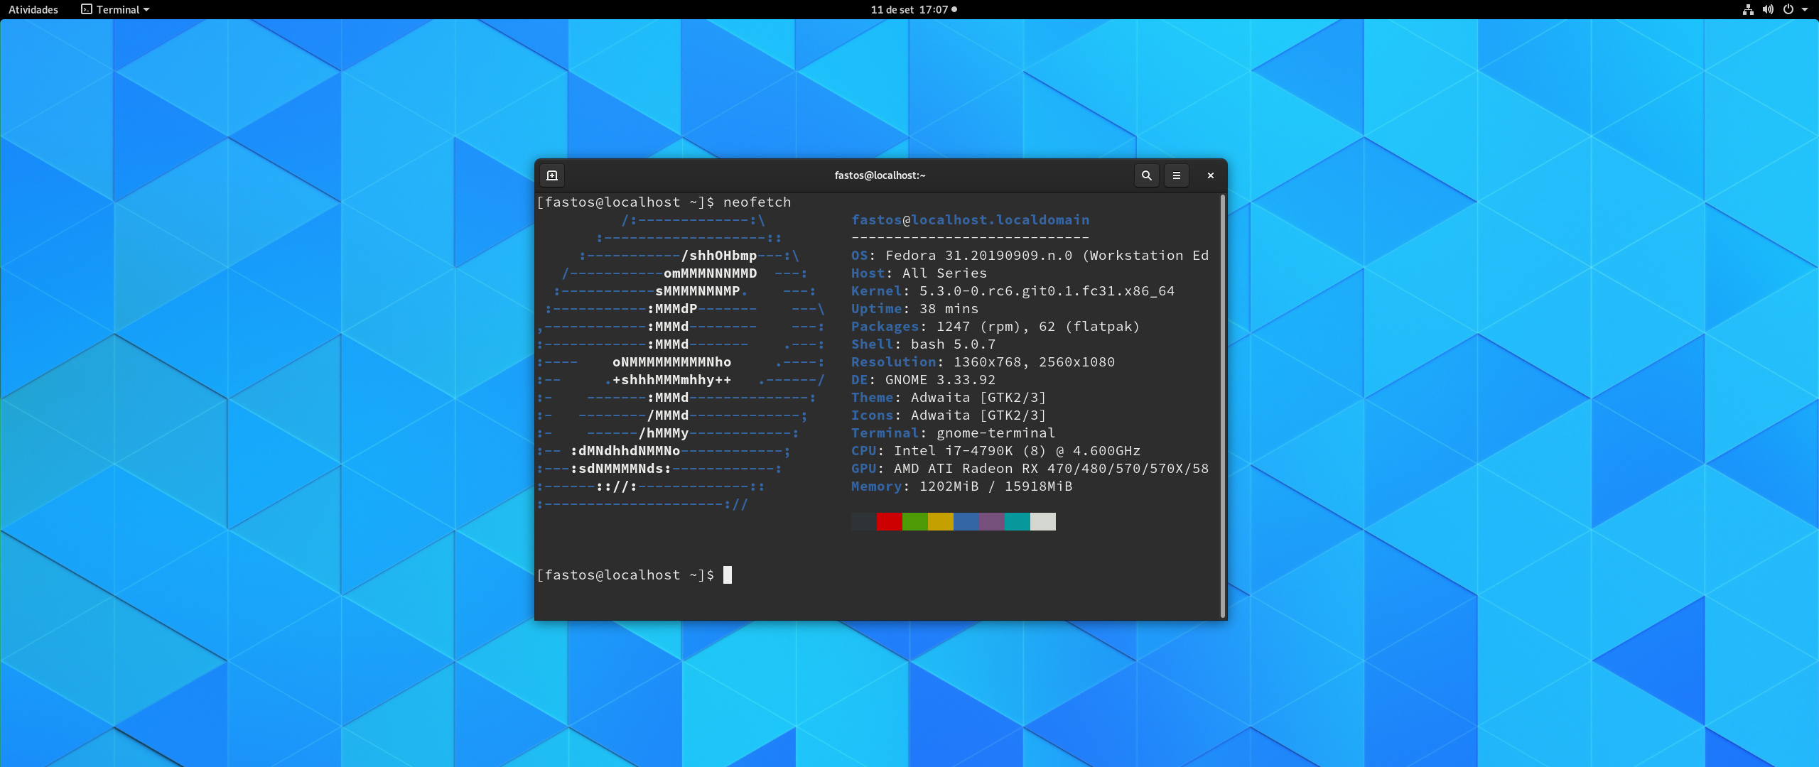Click the network status icon
This screenshot has width=1819, height=767.
1748,10
